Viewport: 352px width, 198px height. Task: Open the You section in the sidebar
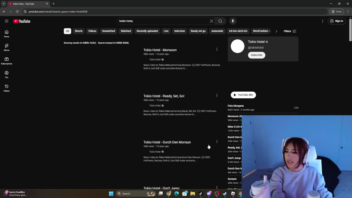[x=7, y=74]
